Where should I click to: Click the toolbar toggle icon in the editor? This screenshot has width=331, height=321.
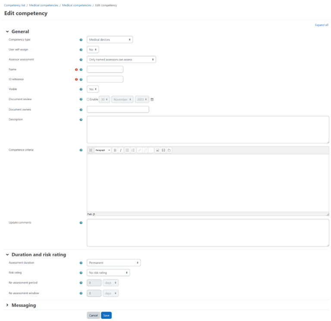tap(91, 150)
